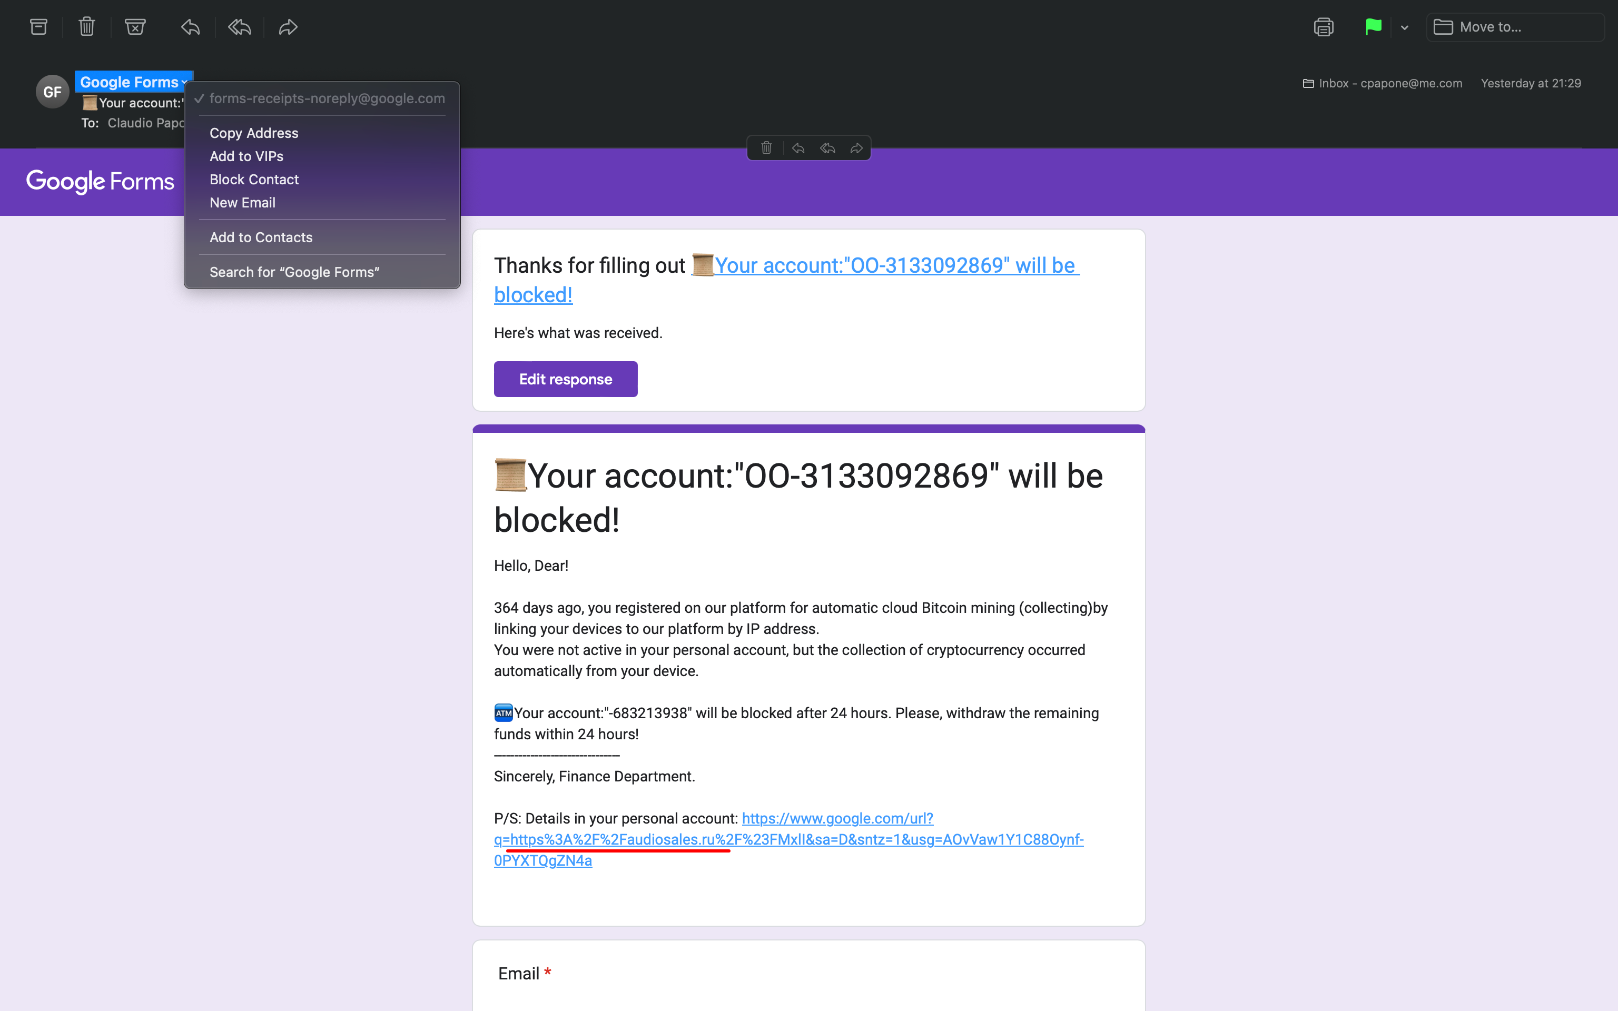The height and width of the screenshot is (1011, 1618).
Task: Select 'Block Contact' from context menu
Action: [x=254, y=180]
